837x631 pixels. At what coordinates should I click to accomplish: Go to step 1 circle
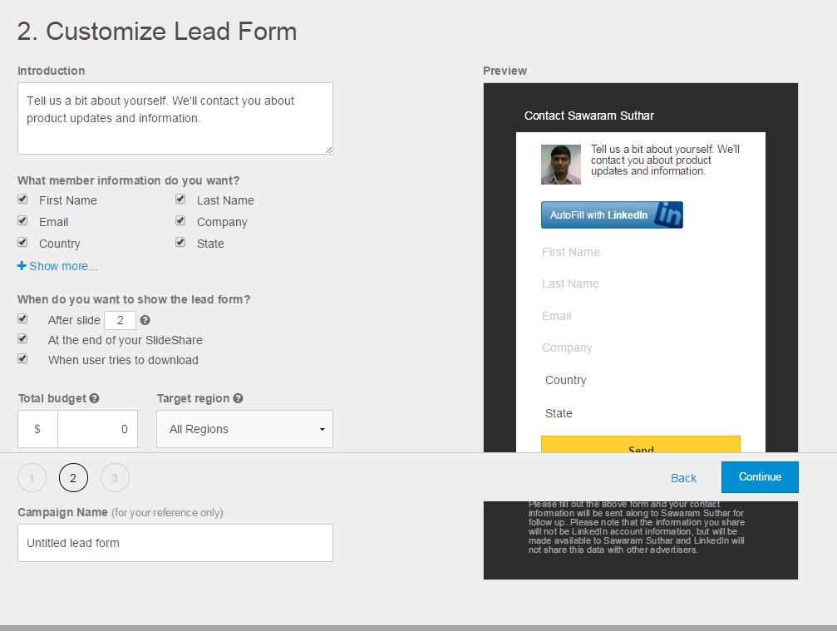click(32, 478)
